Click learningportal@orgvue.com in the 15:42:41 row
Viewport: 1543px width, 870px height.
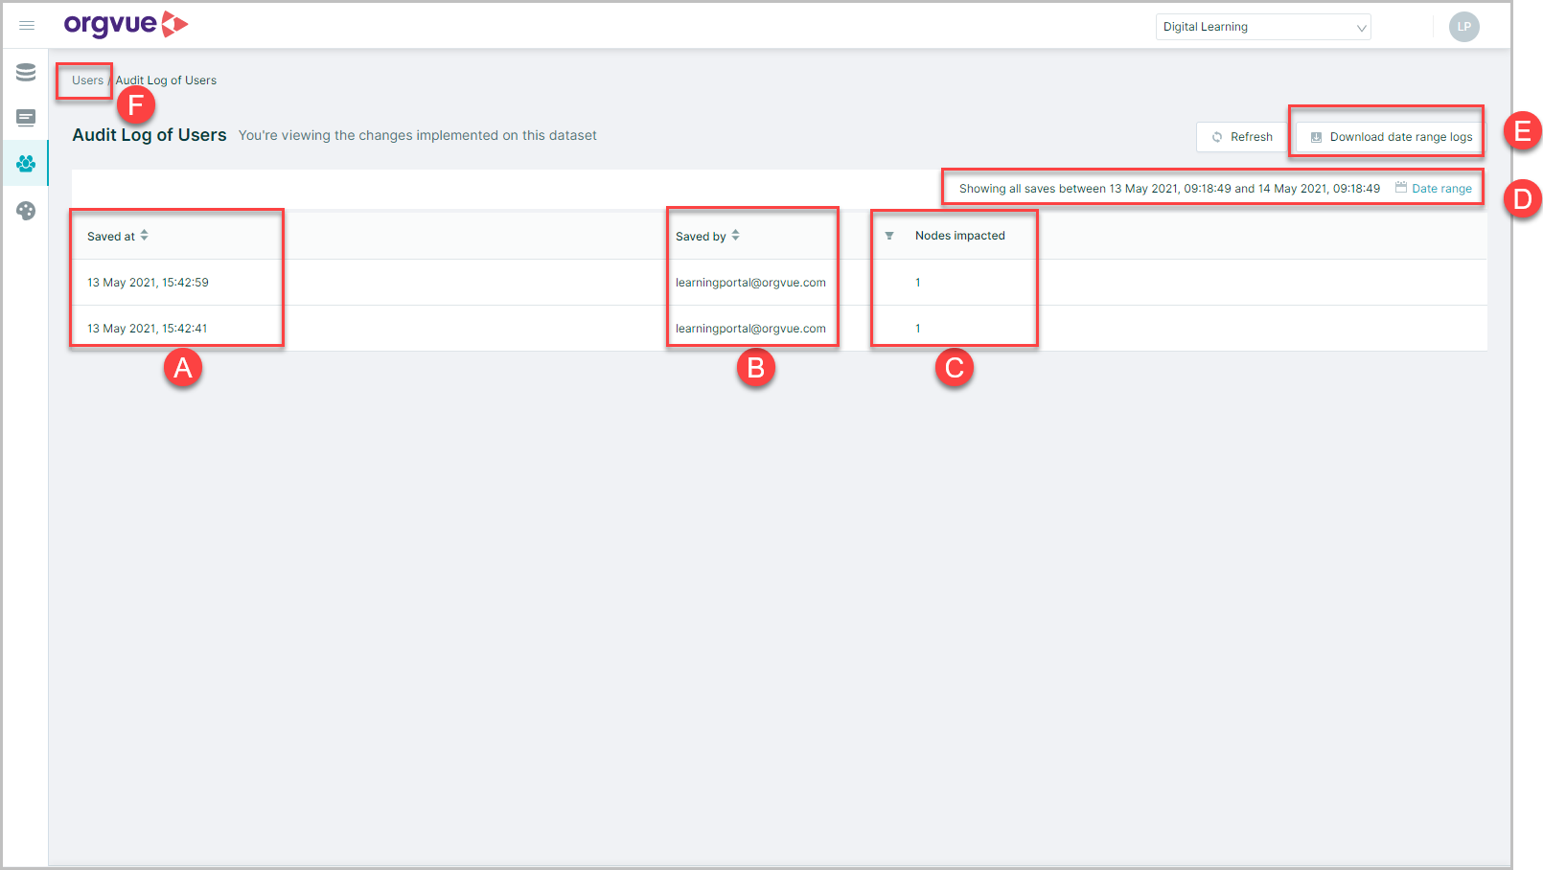pyautogui.click(x=750, y=329)
